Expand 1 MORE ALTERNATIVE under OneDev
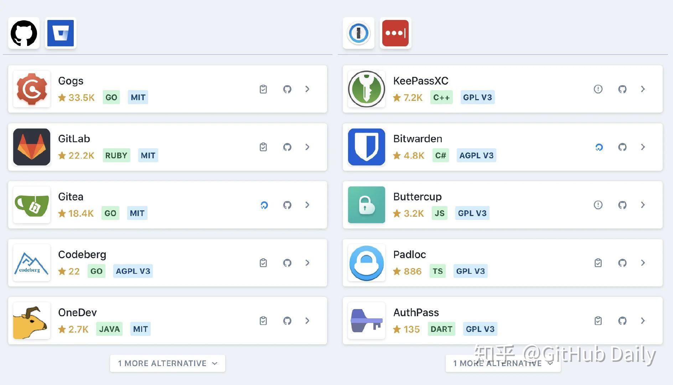The height and width of the screenshot is (385, 673). click(x=167, y=363)
